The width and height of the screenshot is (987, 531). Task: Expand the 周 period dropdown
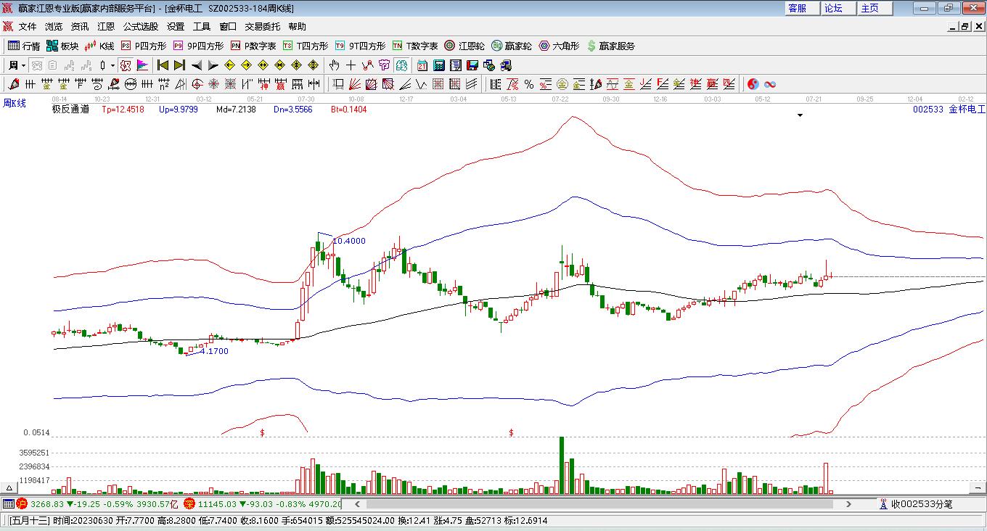pyautogui.click(x=23, y=65)
